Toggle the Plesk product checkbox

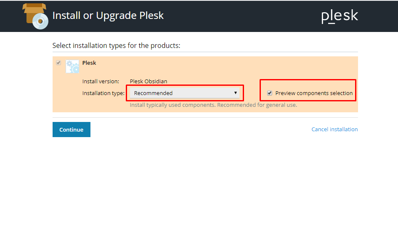pyautogui.click(x=58, y=63)
